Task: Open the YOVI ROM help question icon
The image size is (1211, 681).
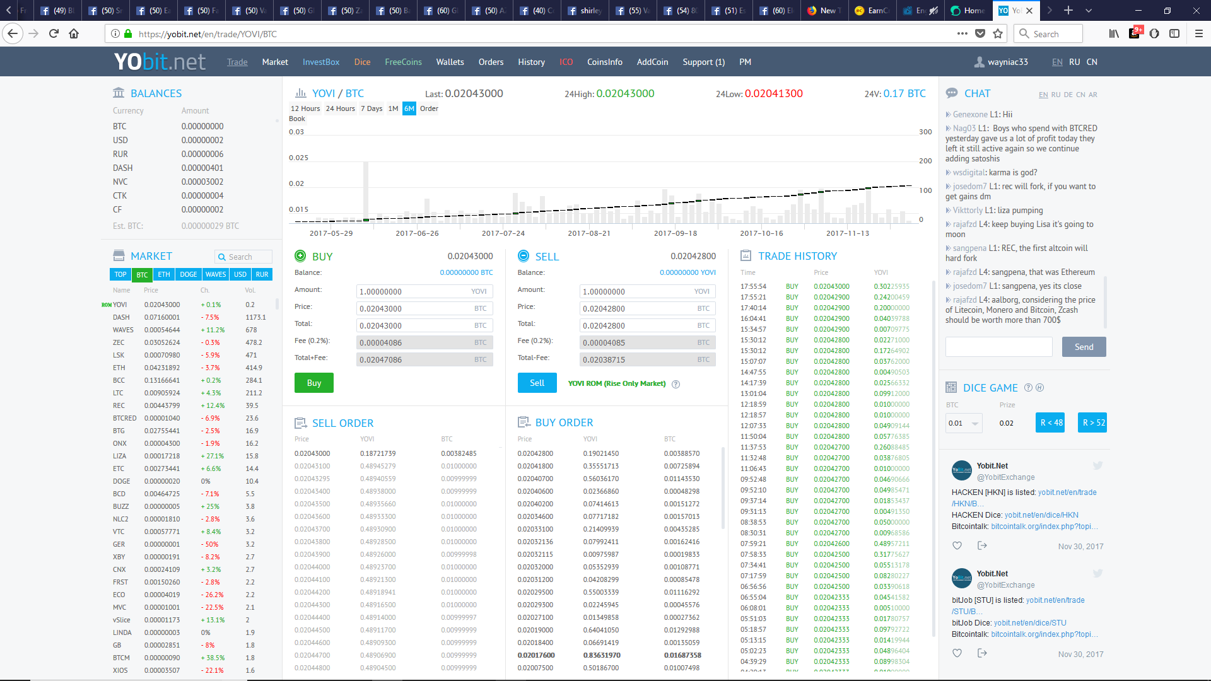Action: point(676,384)
